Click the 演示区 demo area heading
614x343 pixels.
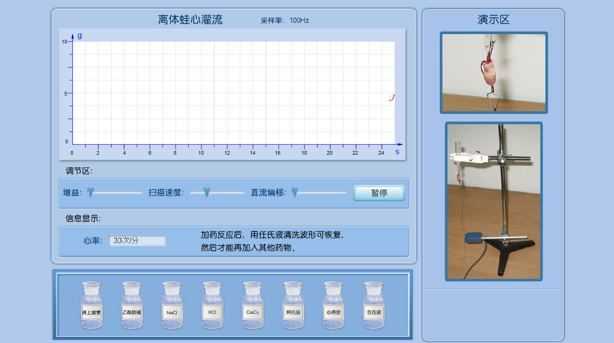[493, 20]
